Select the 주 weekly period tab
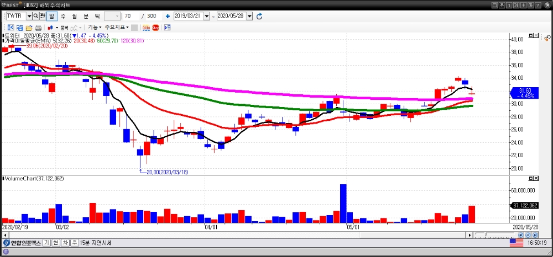 tap(63, 16)
